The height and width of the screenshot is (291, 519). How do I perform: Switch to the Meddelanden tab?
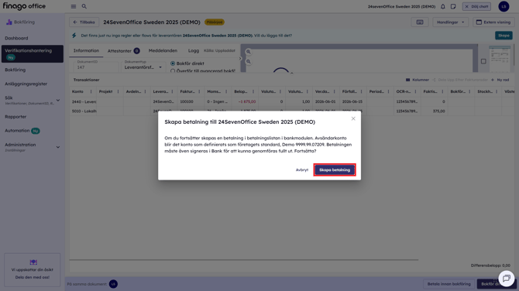coord(163,50)
